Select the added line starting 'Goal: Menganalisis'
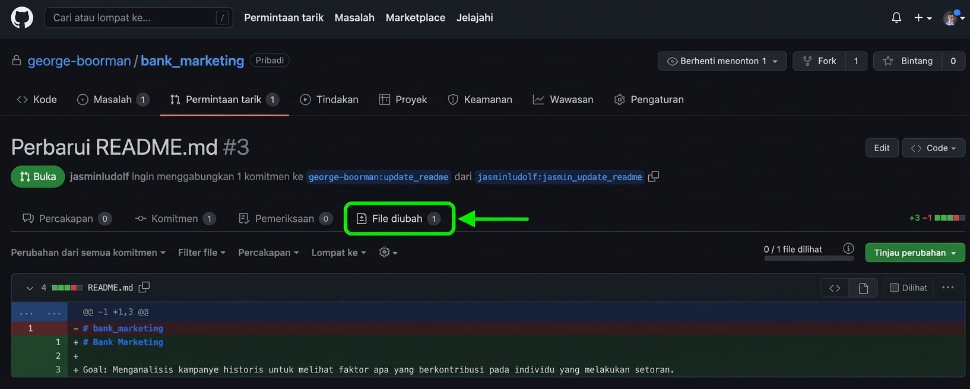The width and height of the screenshot is (970, 389). 488,370
